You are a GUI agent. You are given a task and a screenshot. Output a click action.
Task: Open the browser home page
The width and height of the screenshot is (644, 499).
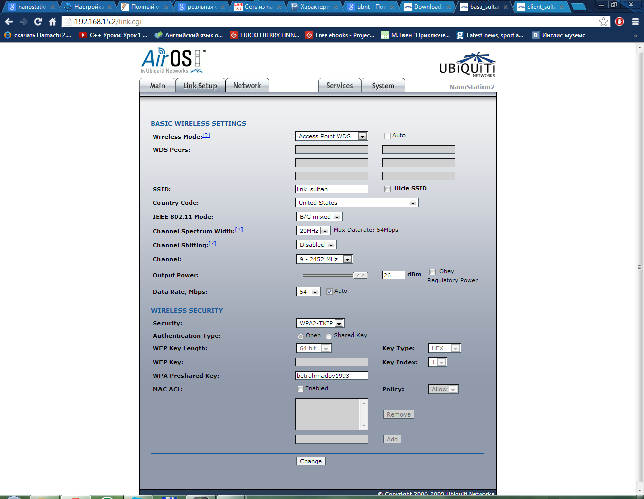pos(52,22)
